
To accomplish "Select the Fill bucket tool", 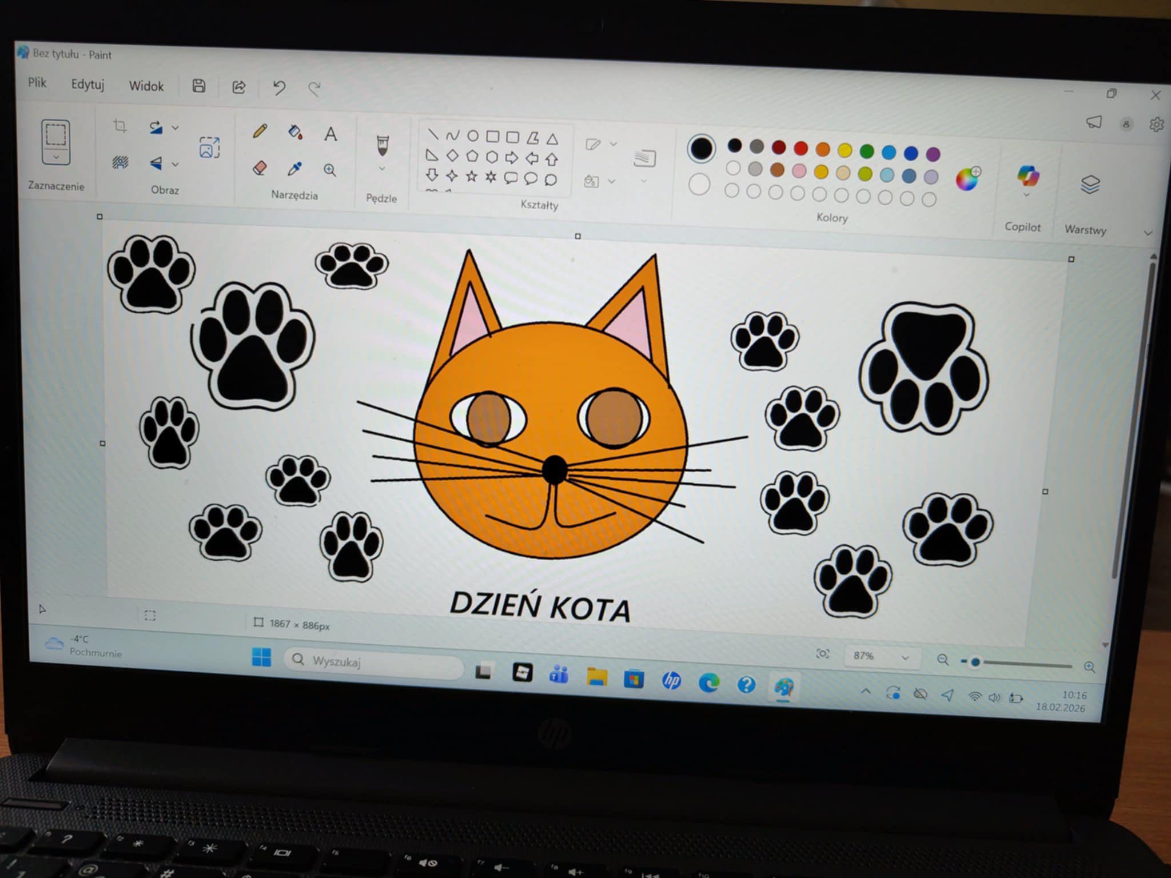I will point(295,133).
